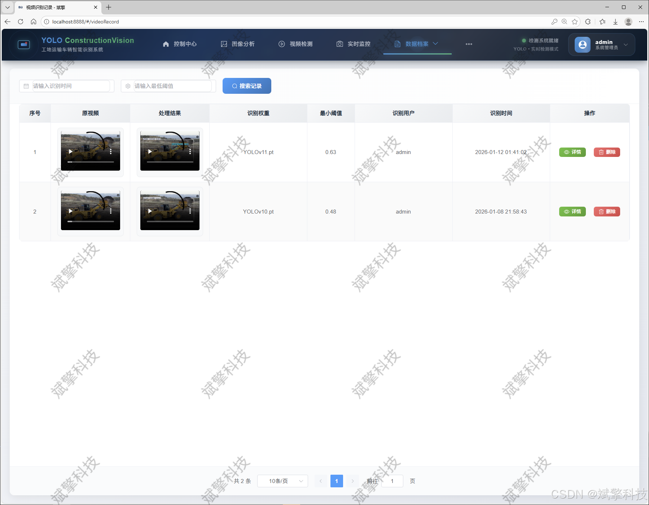Viewport: 649px width, 505px height.
Task: Open the 控制中心 menu item
Action: 180,44
